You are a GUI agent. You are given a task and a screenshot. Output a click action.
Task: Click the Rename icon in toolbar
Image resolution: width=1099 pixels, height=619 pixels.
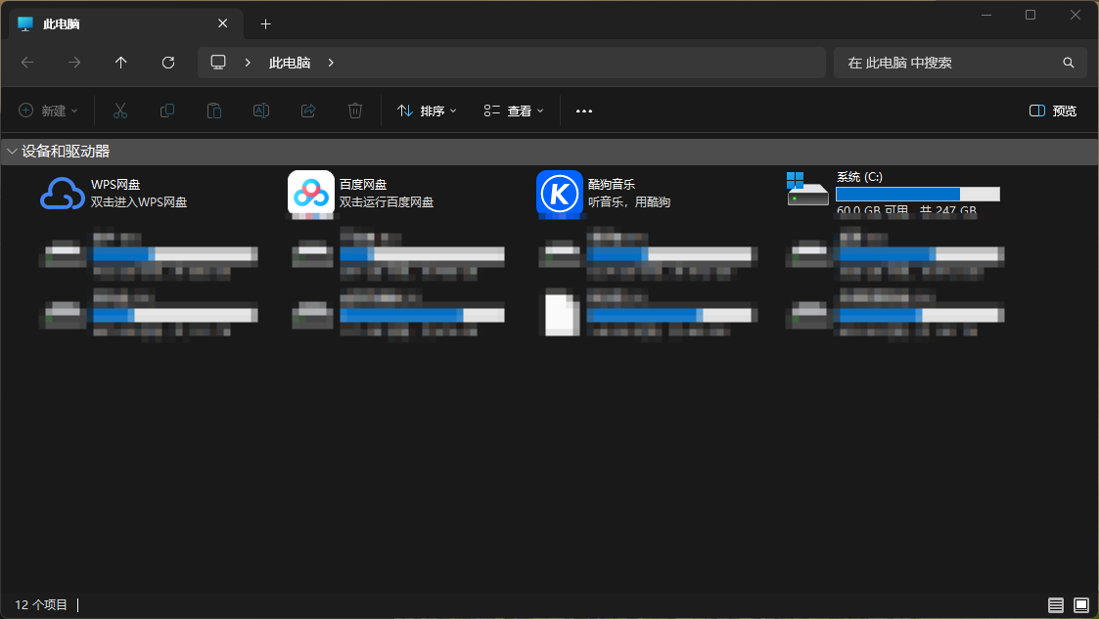click(261, 111)
